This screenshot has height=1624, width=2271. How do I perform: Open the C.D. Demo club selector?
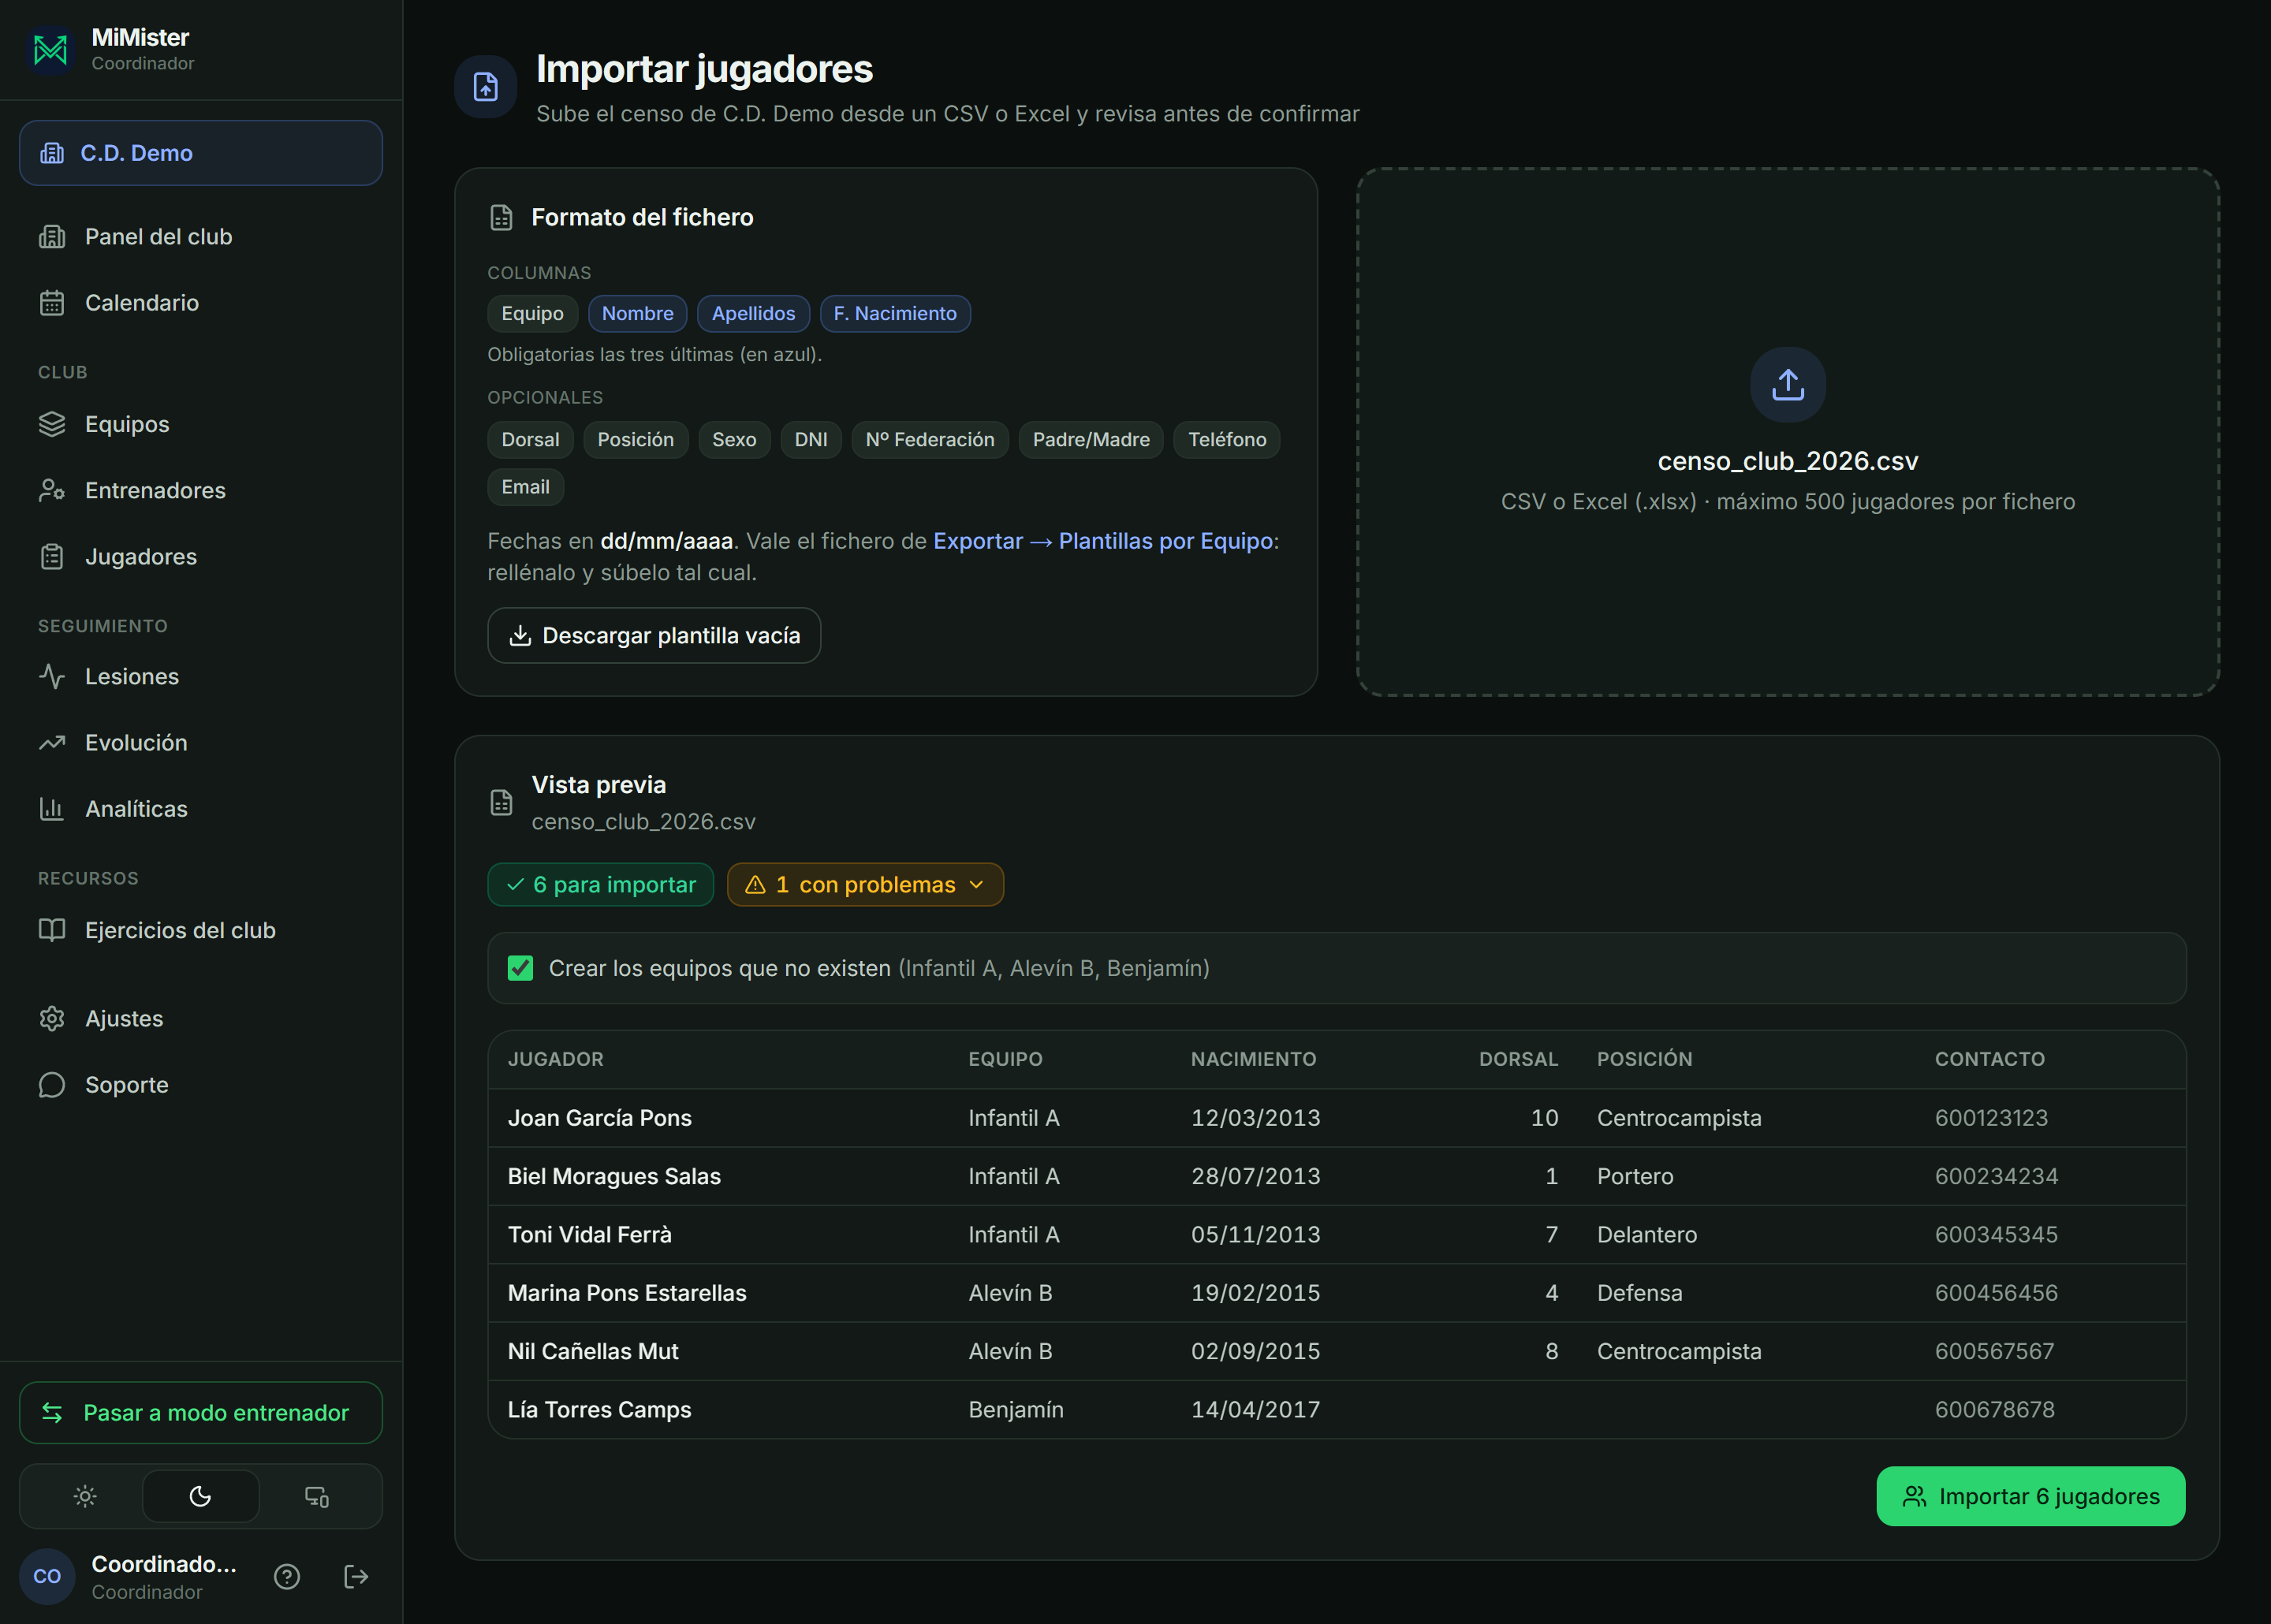pyautogui.click(x=201, y=153)
